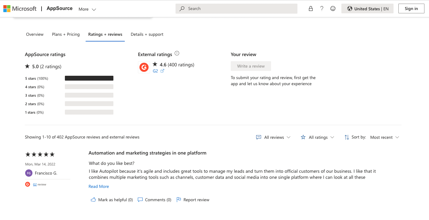Viewport: 429px width, 220px height.
Task: Open help question mark icon
Action: pos(322,9)
